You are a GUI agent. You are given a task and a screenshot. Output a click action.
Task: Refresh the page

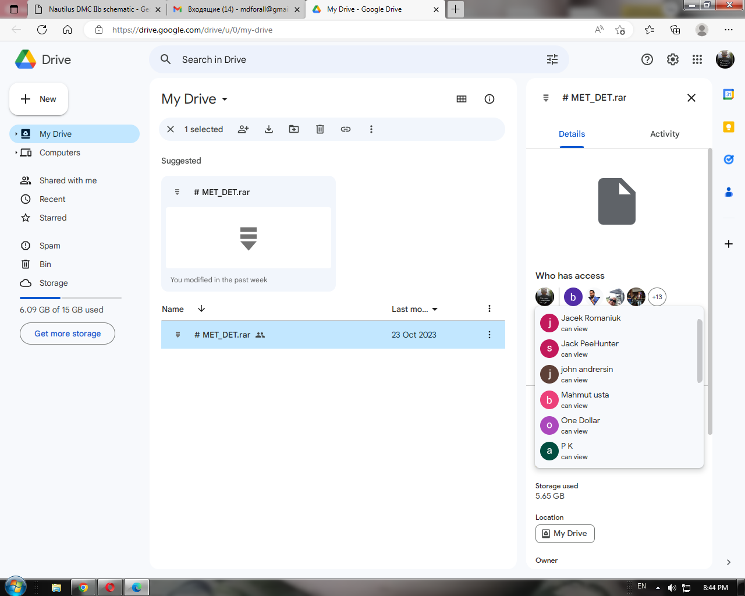42,30
